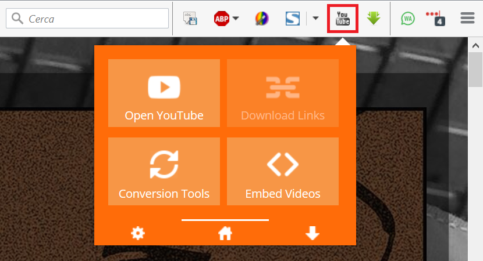
Task: Open the popup settings gear
Action: [138, 233]
